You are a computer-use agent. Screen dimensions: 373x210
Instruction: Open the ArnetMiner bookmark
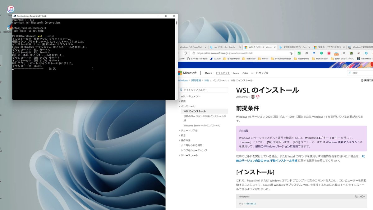(364, 59)
